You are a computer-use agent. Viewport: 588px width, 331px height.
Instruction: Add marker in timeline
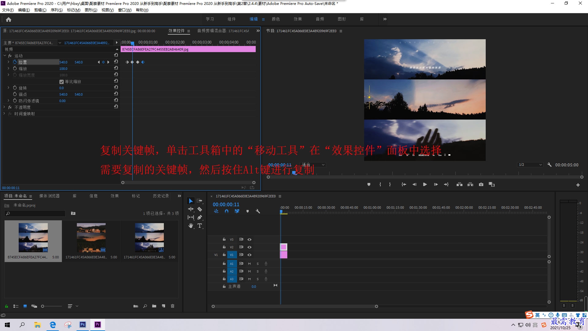tap(247, 211)
